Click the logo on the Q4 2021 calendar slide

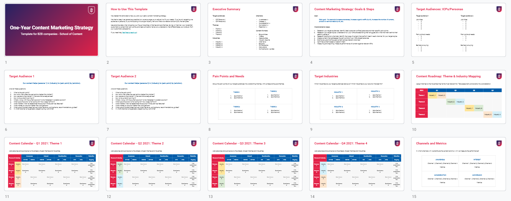click(397, 143)
